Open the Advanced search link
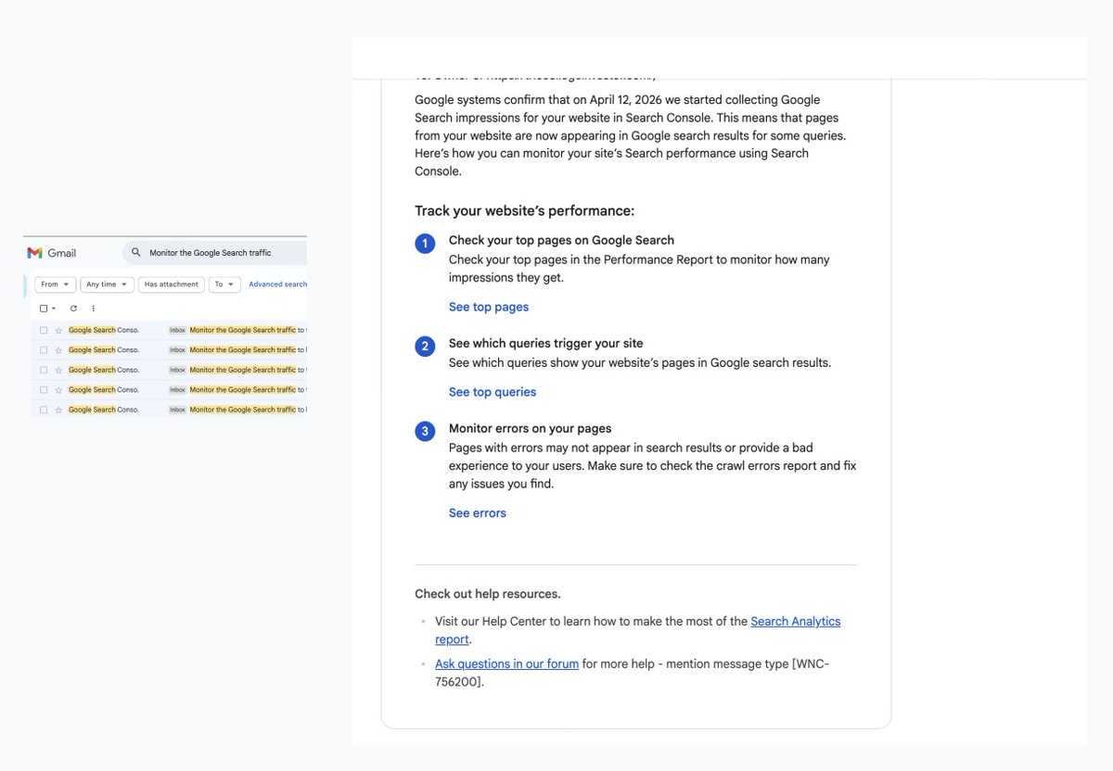Image resolution: width=1113 pixels, height=771 pixels. 277,284
